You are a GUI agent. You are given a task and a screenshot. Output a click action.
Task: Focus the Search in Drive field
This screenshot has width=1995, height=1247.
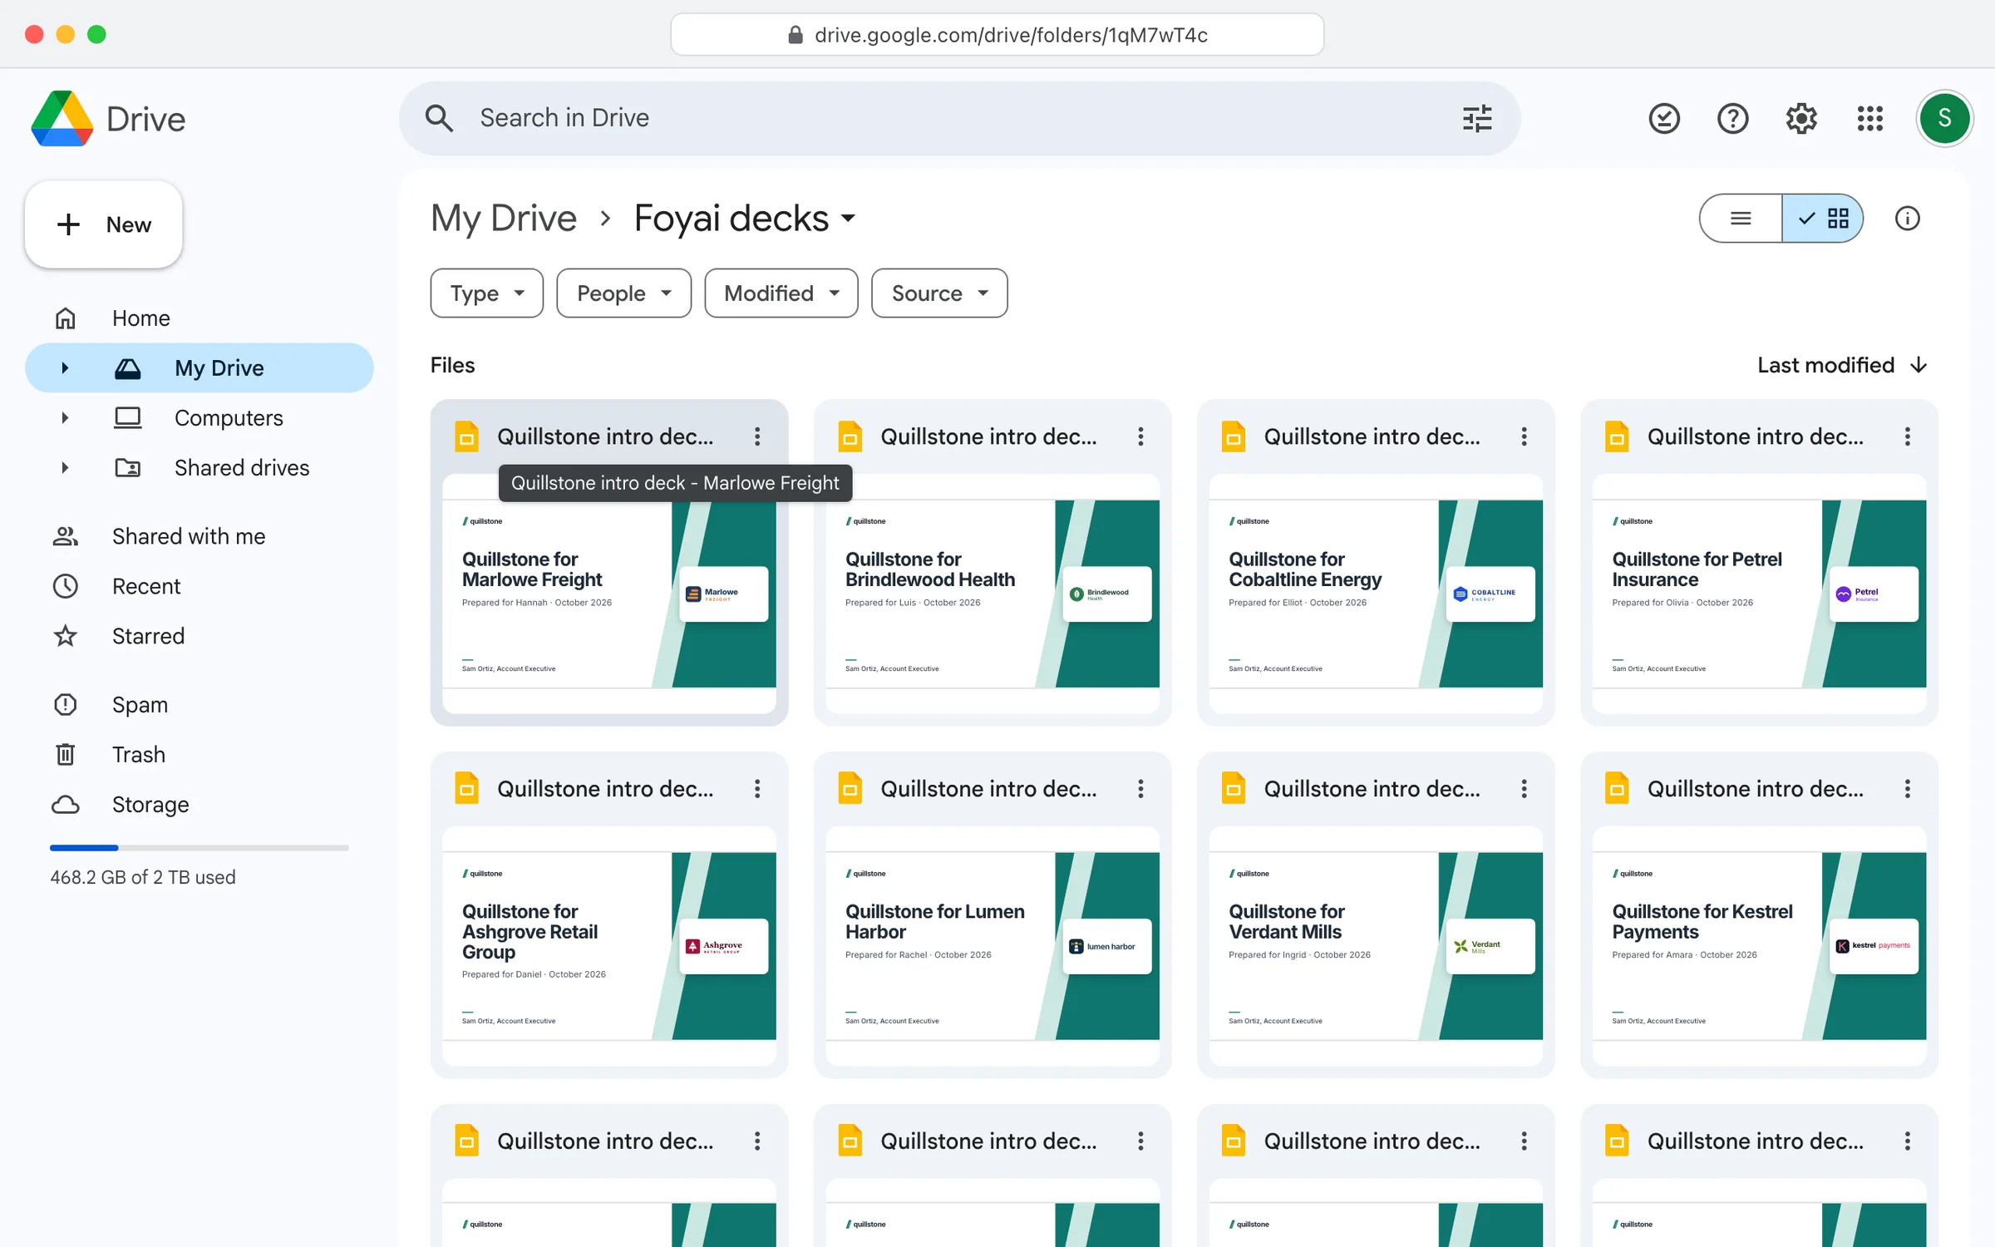(x=960, y=118)
